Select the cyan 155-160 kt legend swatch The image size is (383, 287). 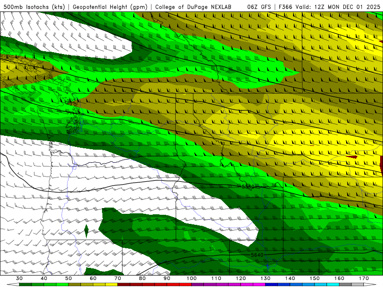point(333,285)
